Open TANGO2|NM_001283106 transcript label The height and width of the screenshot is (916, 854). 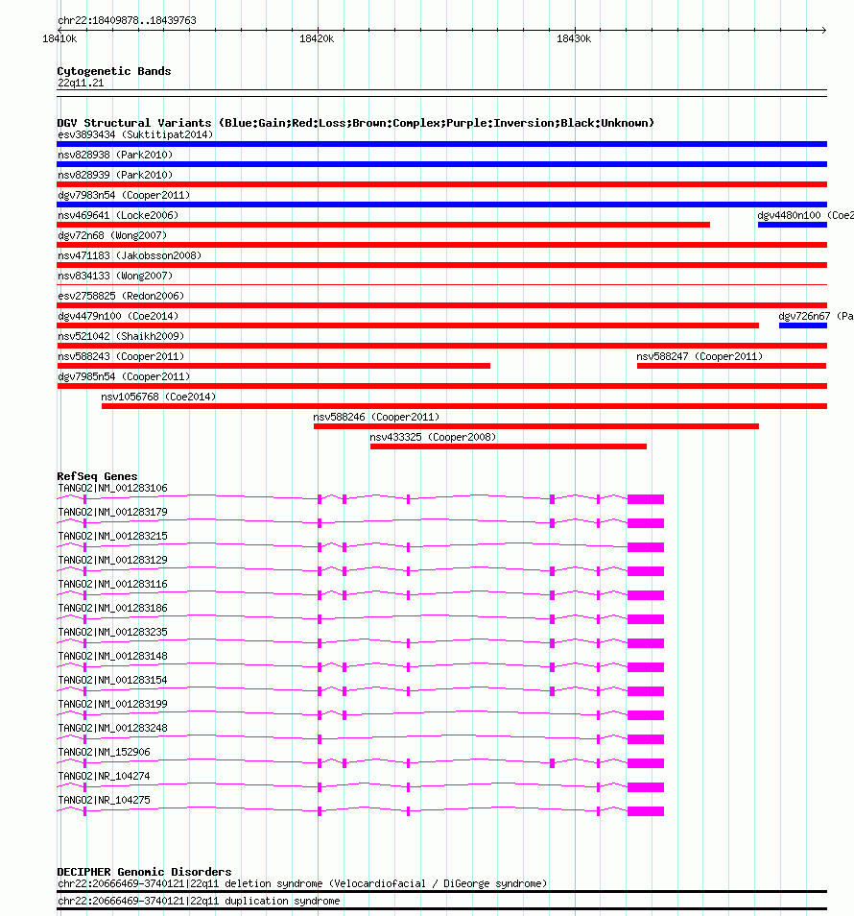(112, 488)
